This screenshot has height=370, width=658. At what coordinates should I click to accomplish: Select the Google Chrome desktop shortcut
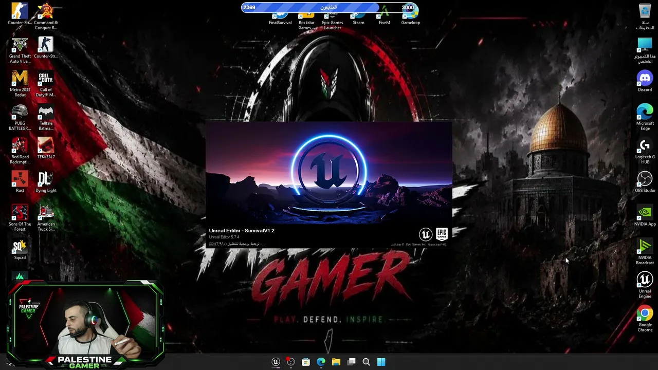[645, 319]
